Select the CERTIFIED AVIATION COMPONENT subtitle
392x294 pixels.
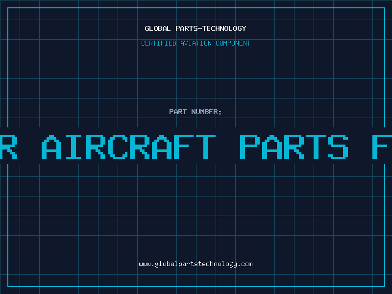[196, 43]
